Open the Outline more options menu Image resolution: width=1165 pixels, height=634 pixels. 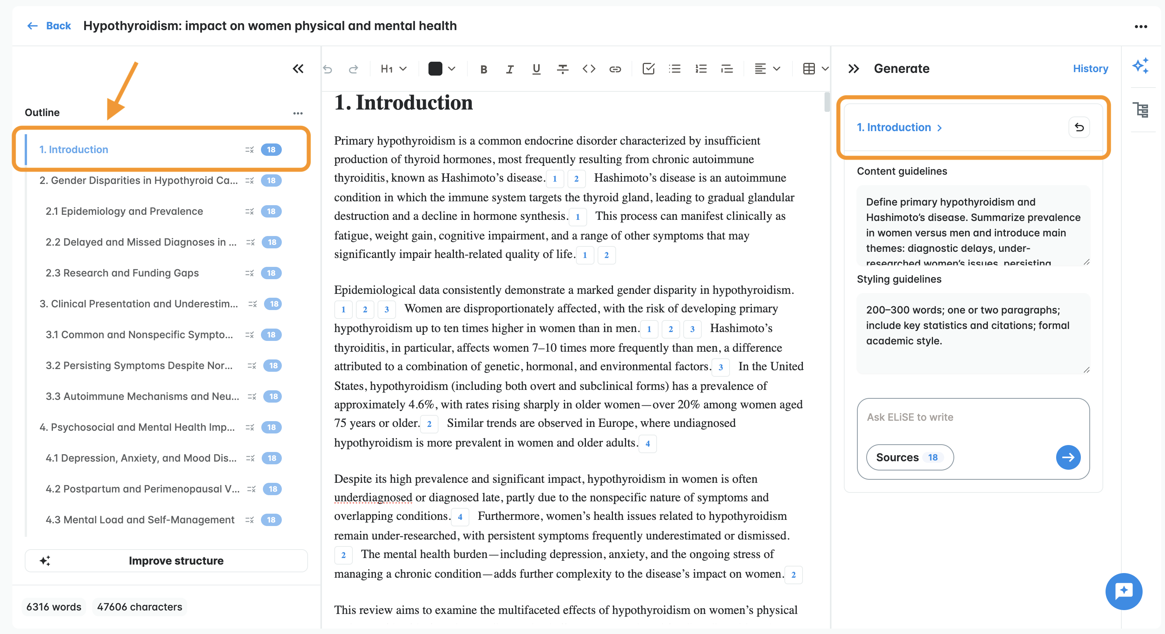tap(298, 113)
